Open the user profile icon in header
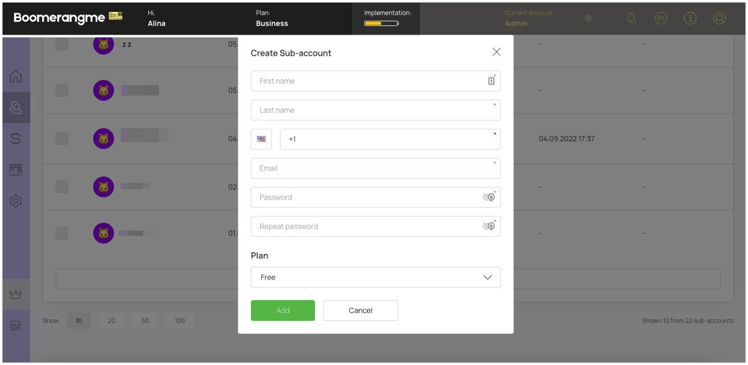Screen dimensions: 748x365 [x=719, y=18]
